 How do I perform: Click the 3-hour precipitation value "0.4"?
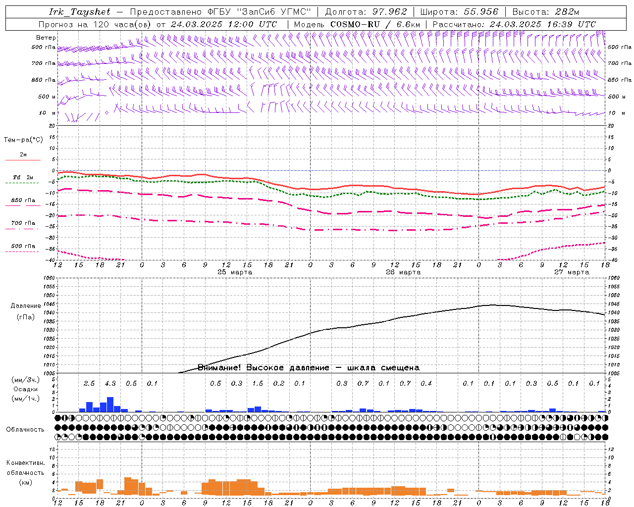[x=426, y=383]
